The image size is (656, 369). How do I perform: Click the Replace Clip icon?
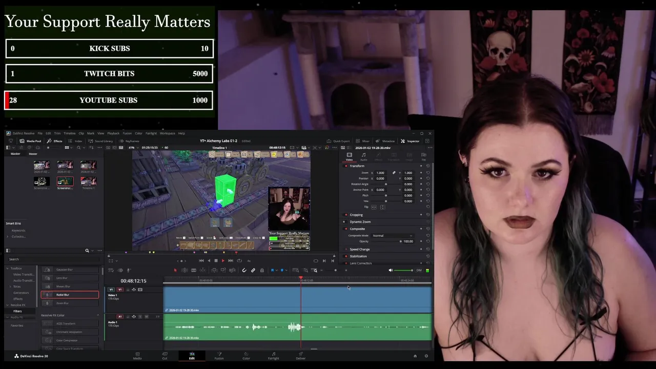pyautogui.click(x=232, y=270)
